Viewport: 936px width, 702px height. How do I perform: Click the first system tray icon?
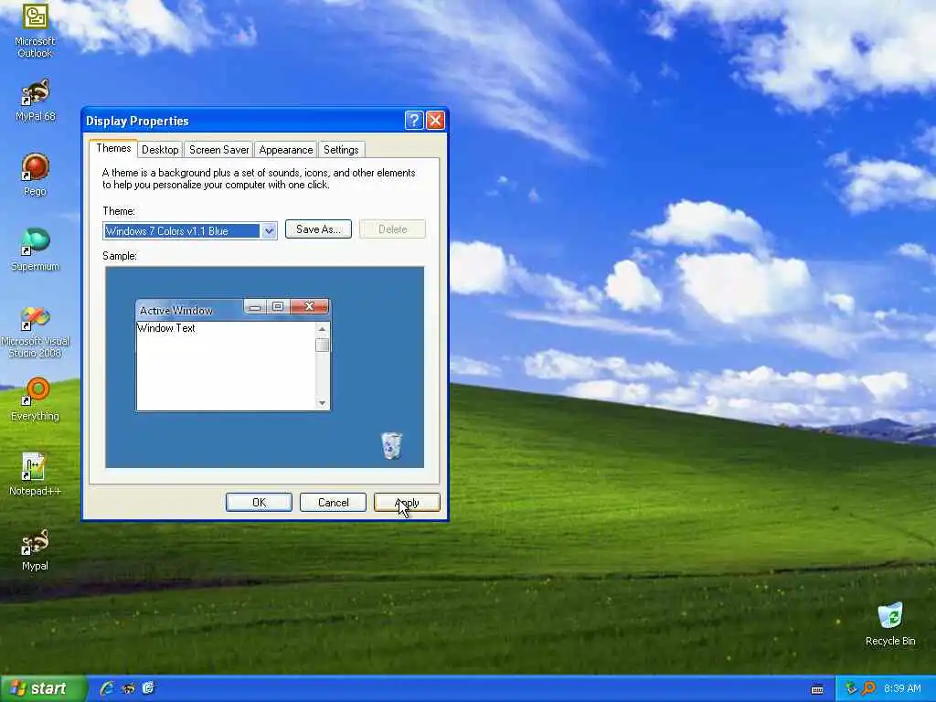click(x=851, y=688)
